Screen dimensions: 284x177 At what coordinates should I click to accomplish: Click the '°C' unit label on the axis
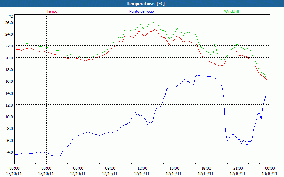click(11, 16)
